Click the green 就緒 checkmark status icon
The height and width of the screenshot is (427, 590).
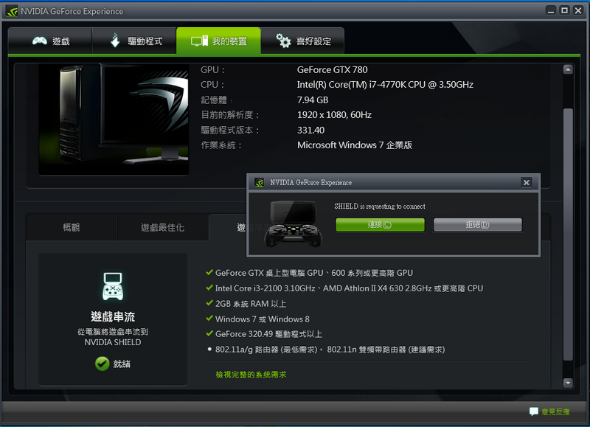102,364
